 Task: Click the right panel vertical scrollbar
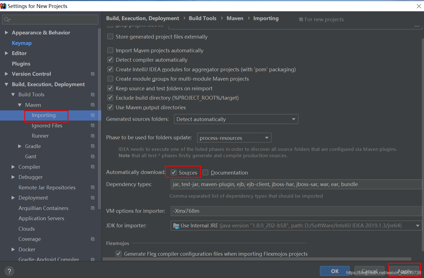click(422, 145)
